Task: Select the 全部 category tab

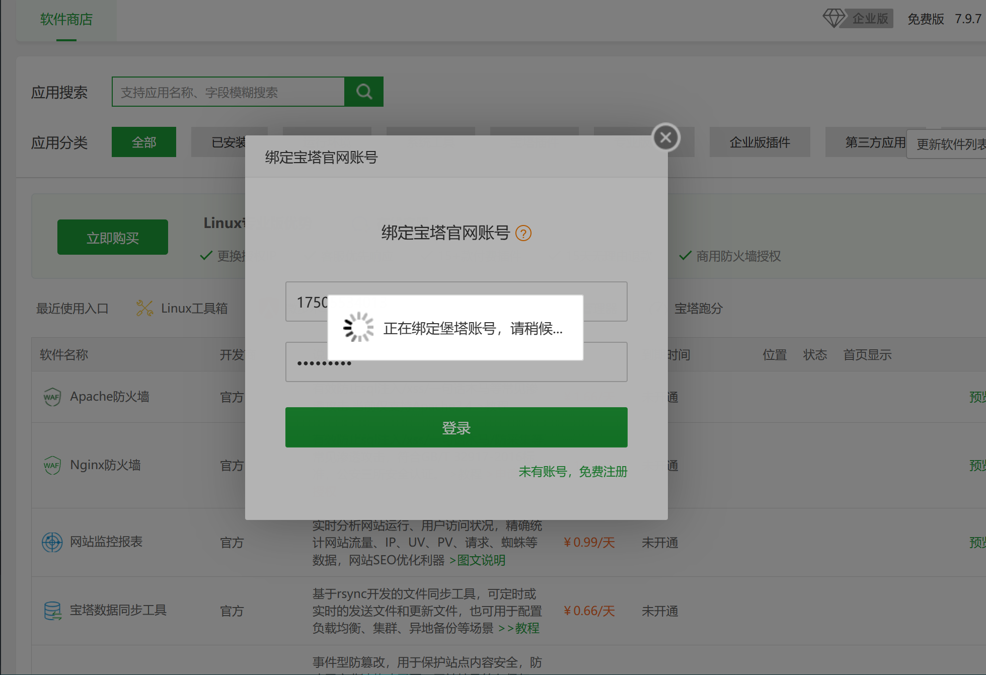Action: pos(144,142)
